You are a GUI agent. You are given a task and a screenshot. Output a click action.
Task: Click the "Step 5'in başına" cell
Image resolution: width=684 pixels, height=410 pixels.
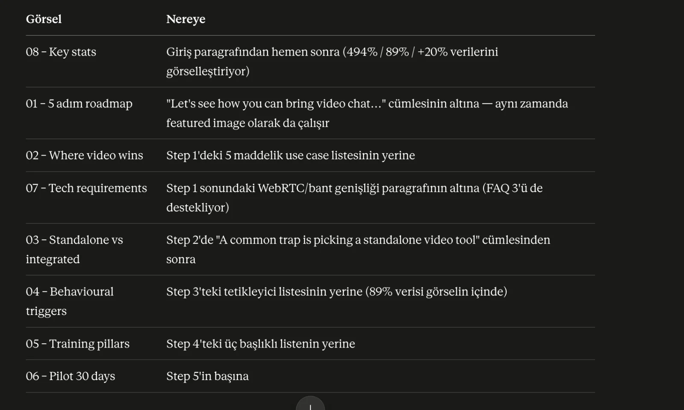207,376
